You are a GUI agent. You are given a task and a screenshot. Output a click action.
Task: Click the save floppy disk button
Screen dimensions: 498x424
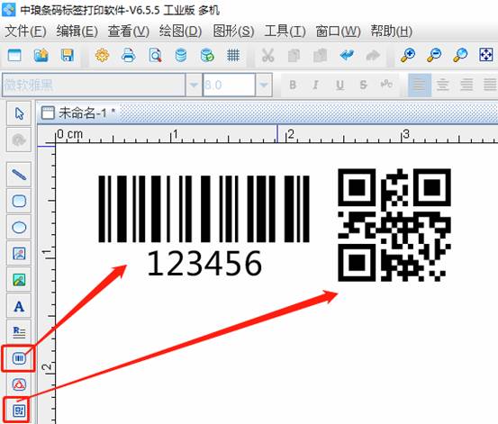68,56
